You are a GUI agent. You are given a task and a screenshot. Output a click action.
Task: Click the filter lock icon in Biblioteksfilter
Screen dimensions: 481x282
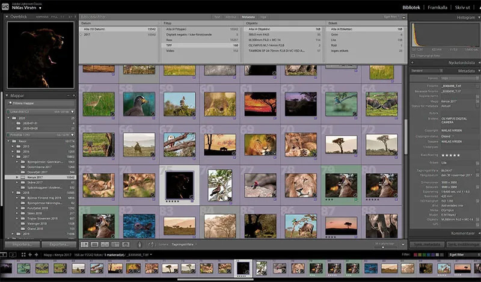pyautogui.click(x=403, y=17)
